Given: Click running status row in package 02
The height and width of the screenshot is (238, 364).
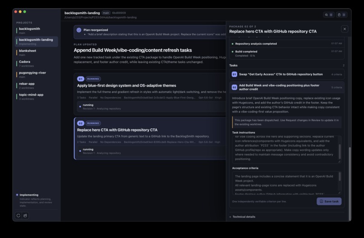Looking at the screenshot, I should [x=151, y=151].
